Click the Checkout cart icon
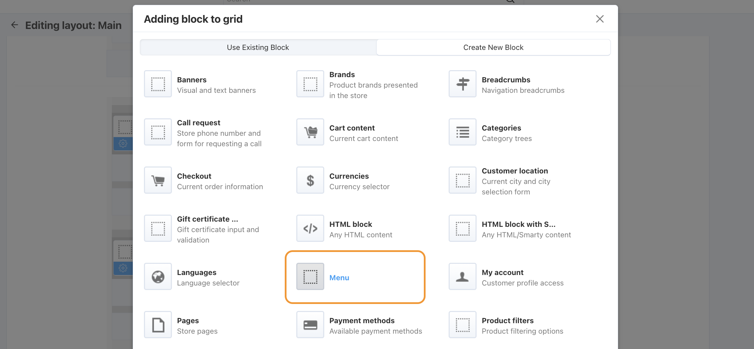The image size is (754, 349). coord(158,180)
